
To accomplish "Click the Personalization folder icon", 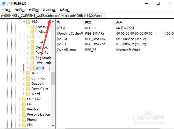I will [24, 115].
